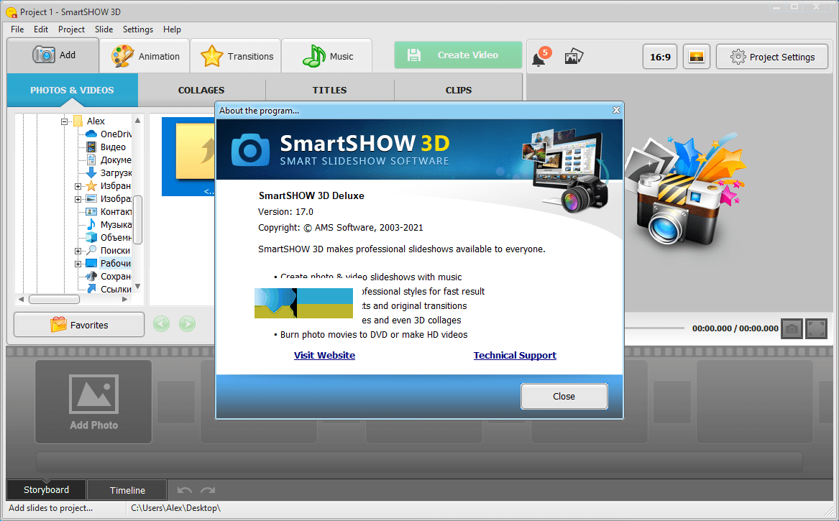Open the Edit menu
Viewport: 839px width, 521px height.
[41, 29]
